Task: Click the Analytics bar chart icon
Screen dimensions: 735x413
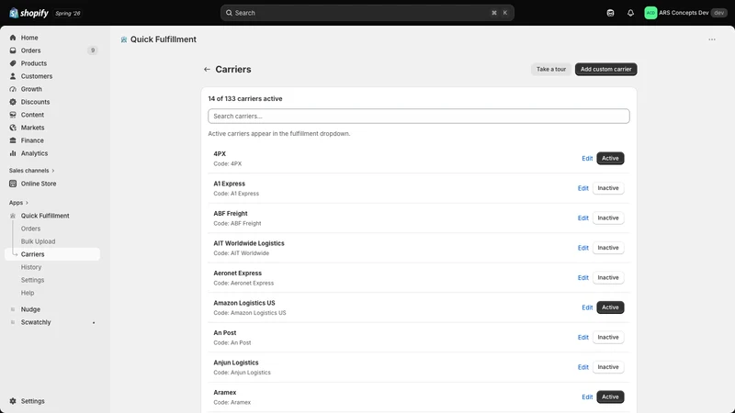Action: tap(13, 153)
